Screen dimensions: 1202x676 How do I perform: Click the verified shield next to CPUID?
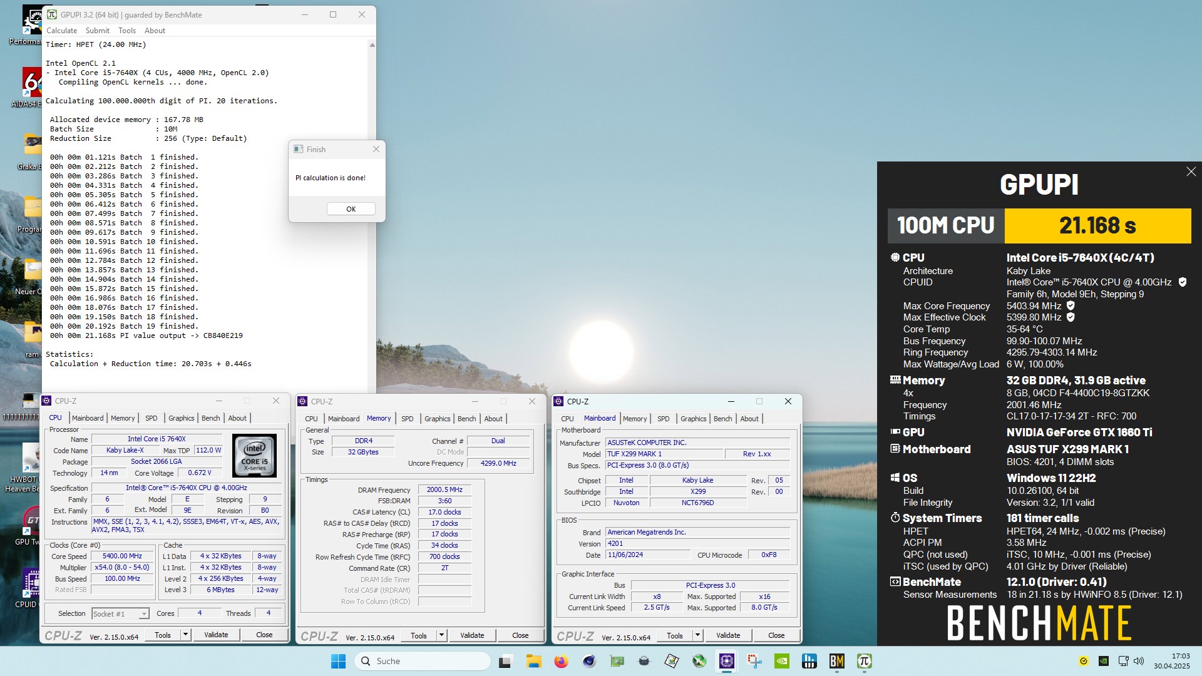click(1183, 282)
